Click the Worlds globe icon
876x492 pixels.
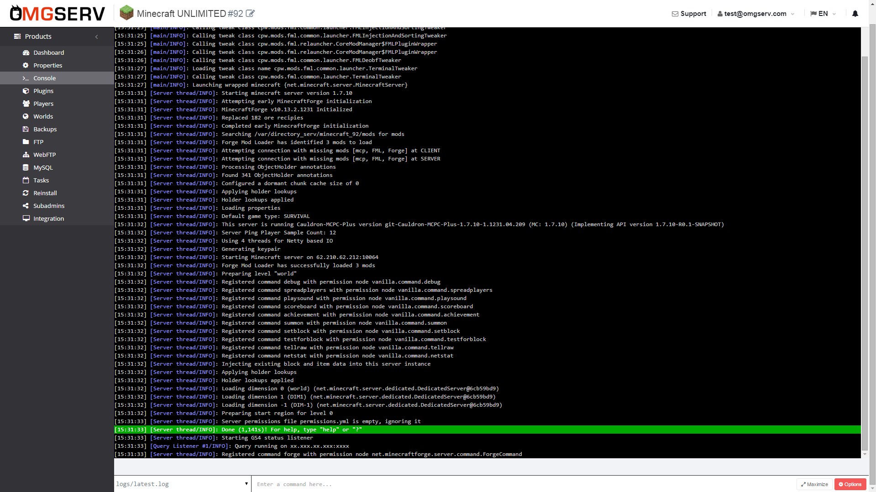tap(26, 116)
